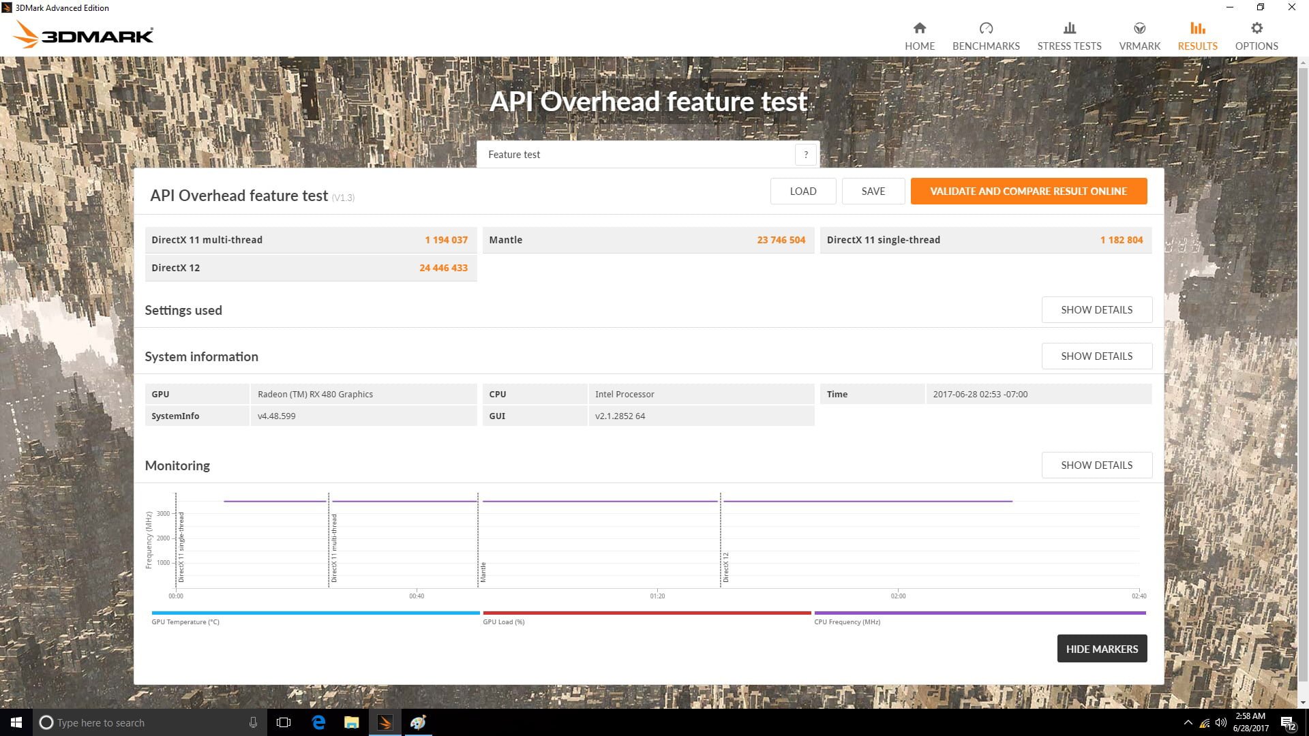
Task: Toggle GPU Temperature legend line
Action: [x=316, y=613]
